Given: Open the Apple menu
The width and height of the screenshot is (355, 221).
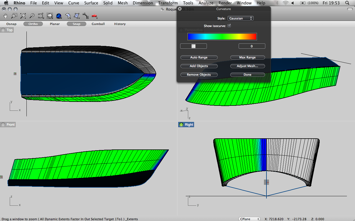Looking at the screenshot, I should pos(6,3).
